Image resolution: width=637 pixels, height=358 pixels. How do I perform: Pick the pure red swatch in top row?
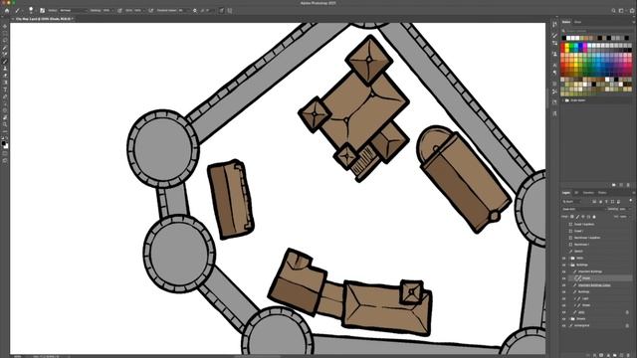click(x=563, y=46)
